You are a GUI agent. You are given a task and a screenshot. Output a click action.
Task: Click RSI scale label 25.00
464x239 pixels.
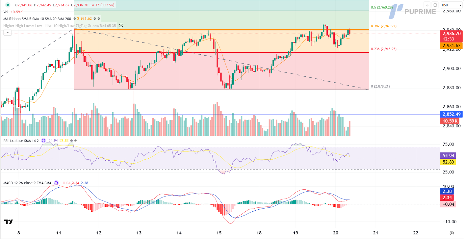(448, 172)
